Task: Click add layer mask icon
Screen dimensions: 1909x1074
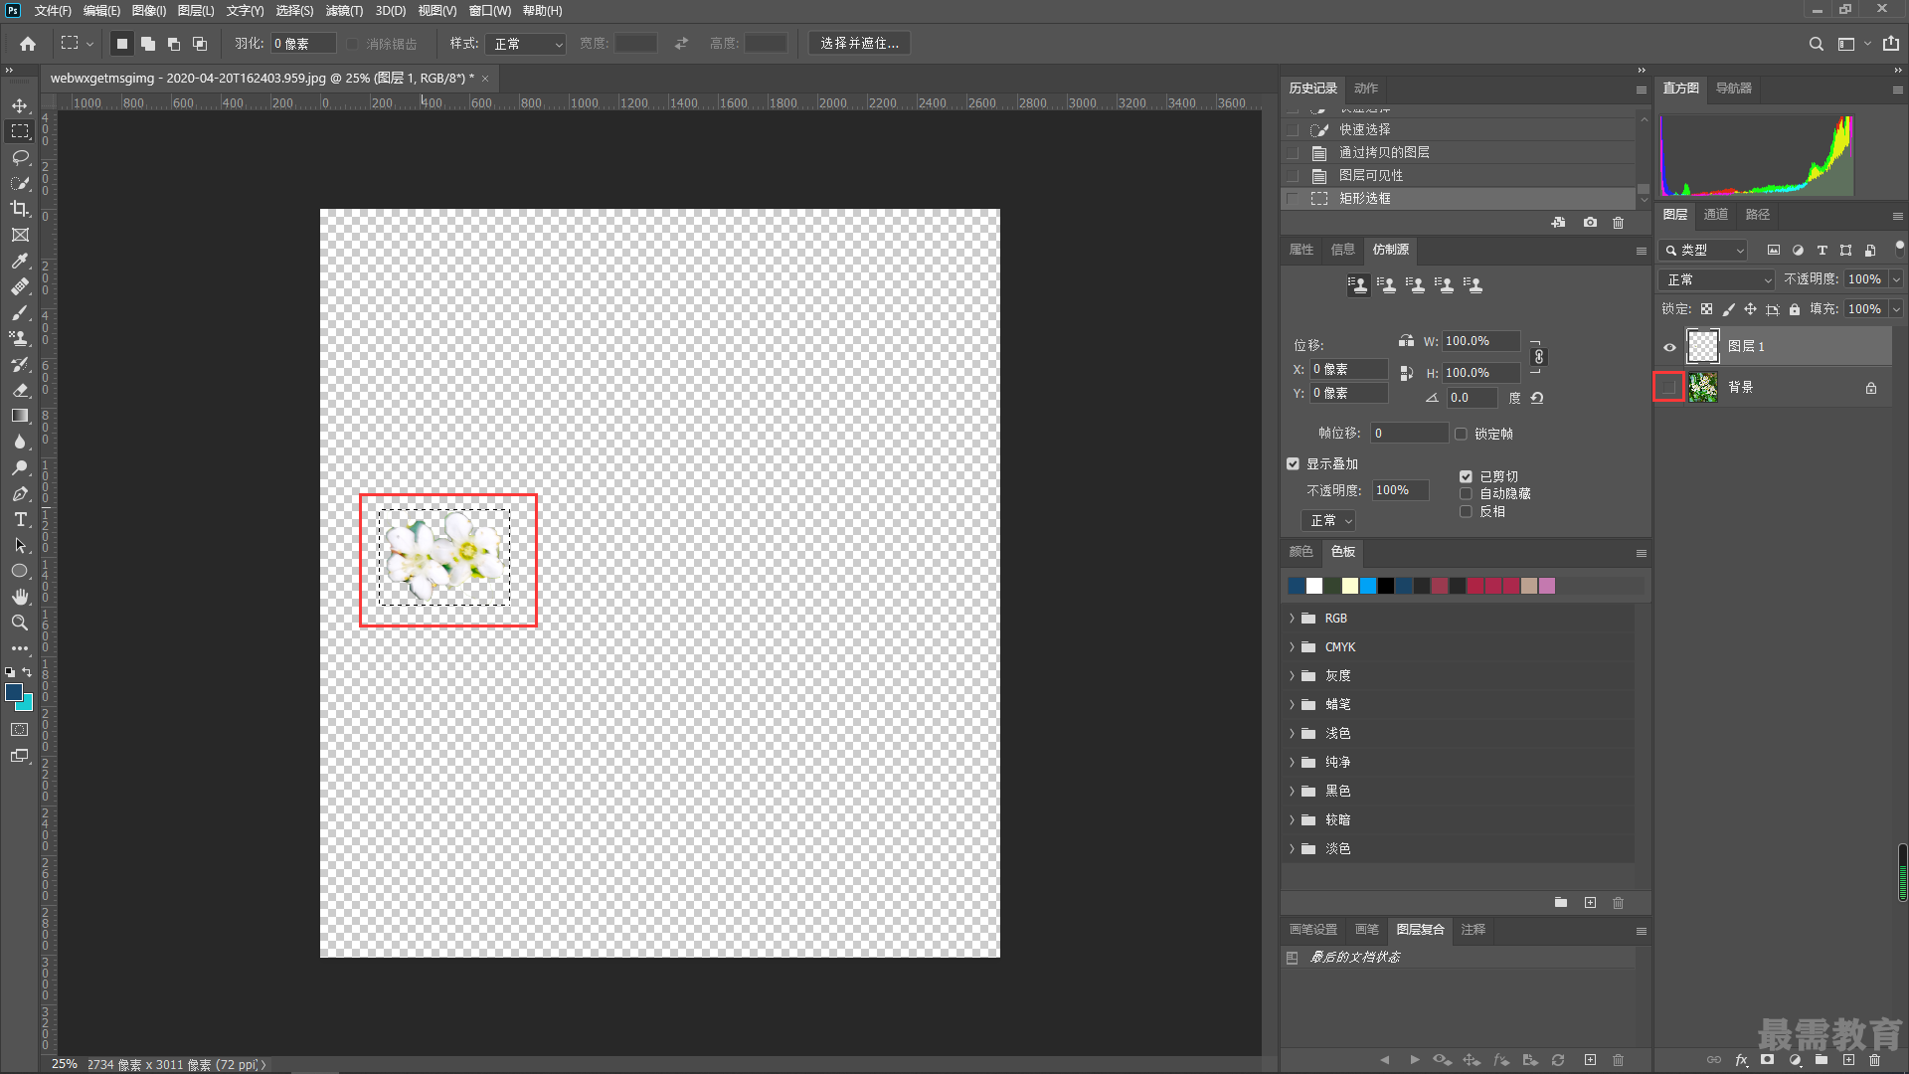Action: [x=1767, y=1060]
